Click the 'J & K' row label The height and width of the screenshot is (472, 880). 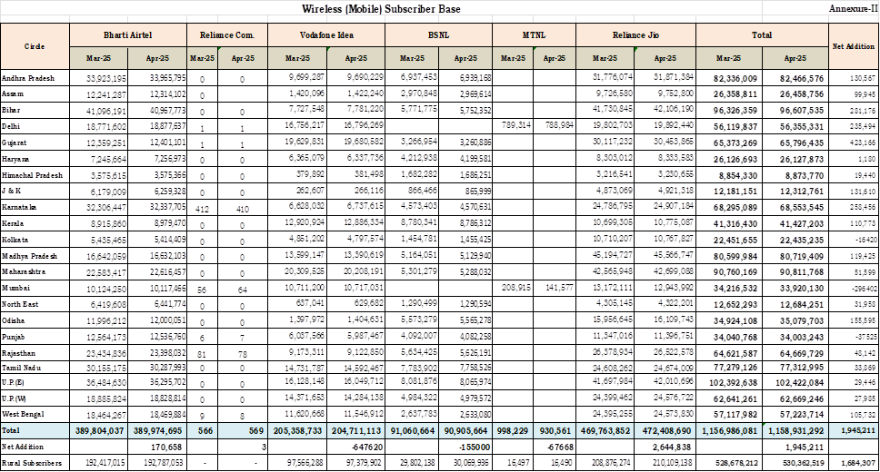(12, 192)
